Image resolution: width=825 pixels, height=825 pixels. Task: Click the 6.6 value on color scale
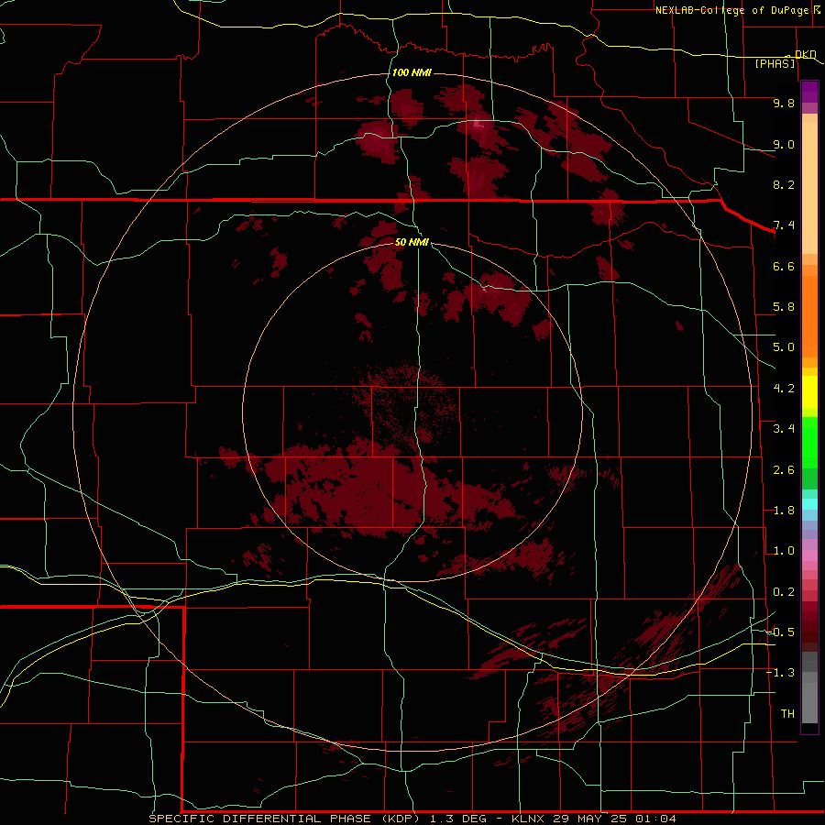pyautogui.click(x=784, y=266)
